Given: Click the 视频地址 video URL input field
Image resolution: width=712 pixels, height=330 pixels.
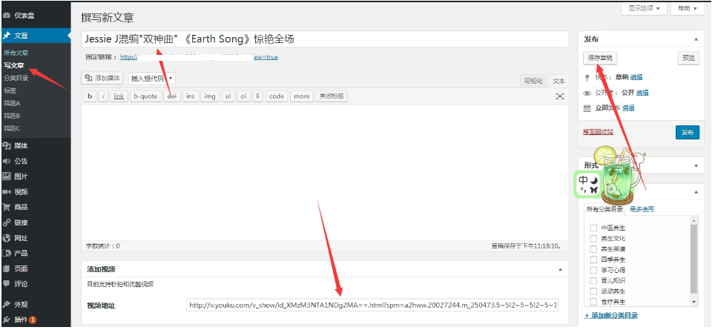Looking at the screenshot, I should pos(373,306).
